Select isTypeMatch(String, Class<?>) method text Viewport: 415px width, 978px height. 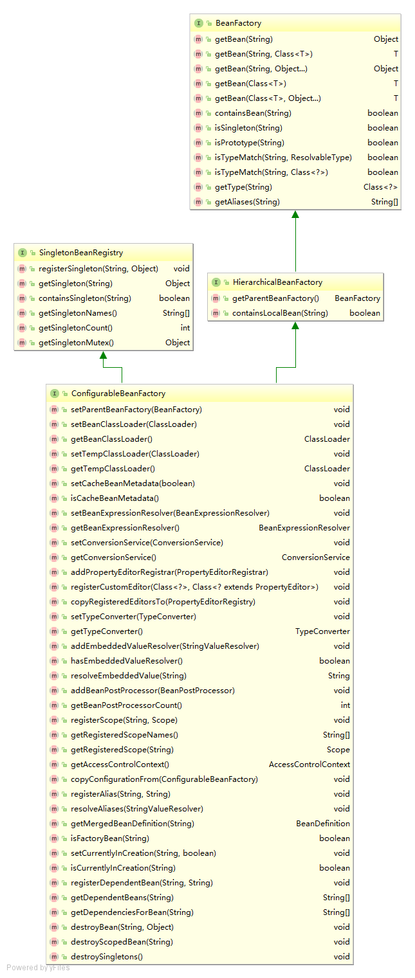[x=272, y=172]
